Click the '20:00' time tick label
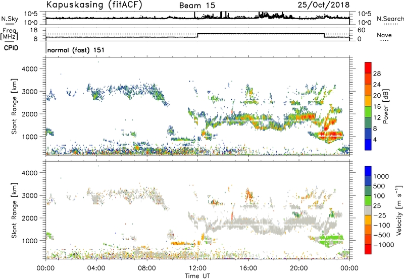Viewport: 404px width, 279px height. pyautogui.click(x=298, y=268)
